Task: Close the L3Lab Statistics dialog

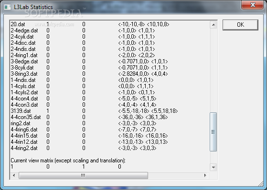Action: [x=253, y=5]
